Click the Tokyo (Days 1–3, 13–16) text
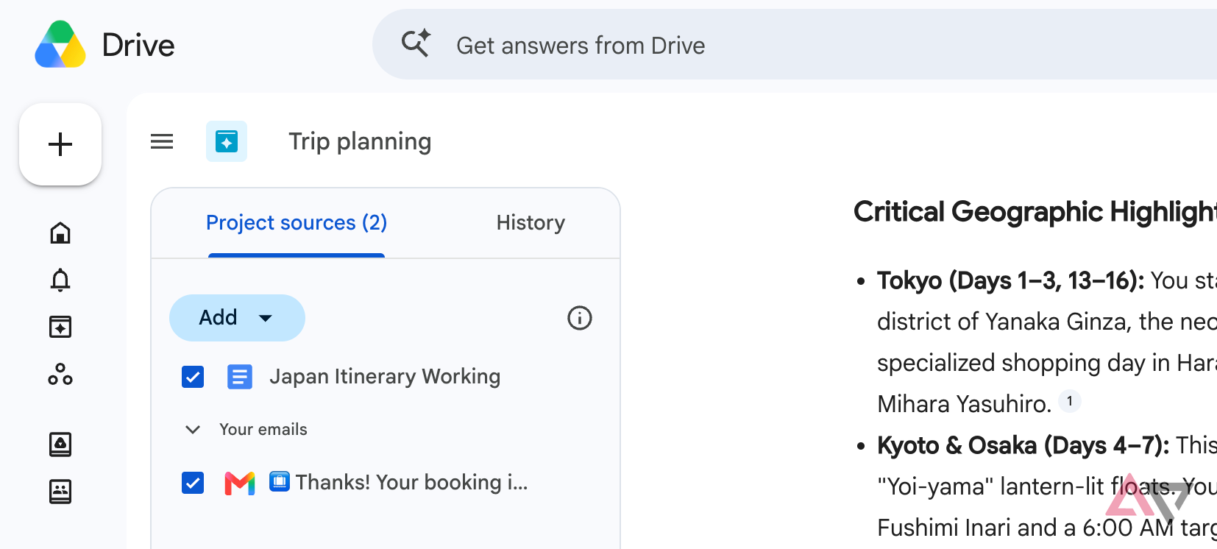 click(x=1010, y=280)
